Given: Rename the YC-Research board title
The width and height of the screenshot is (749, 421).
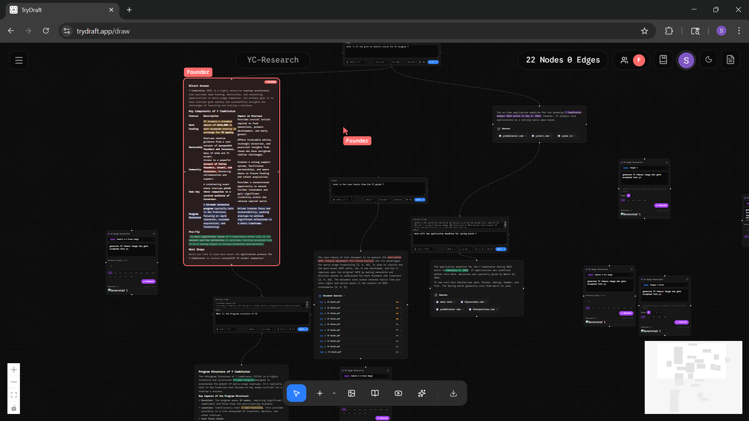Looking at the screenshot, I should click(273, 60).
